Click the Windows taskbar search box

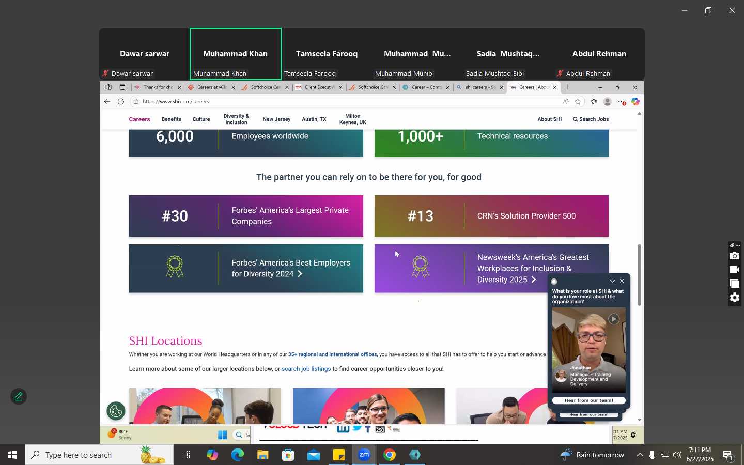pos(99,455)
